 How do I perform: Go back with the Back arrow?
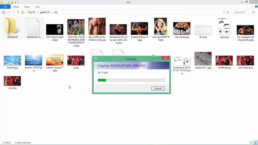[4, 12]
